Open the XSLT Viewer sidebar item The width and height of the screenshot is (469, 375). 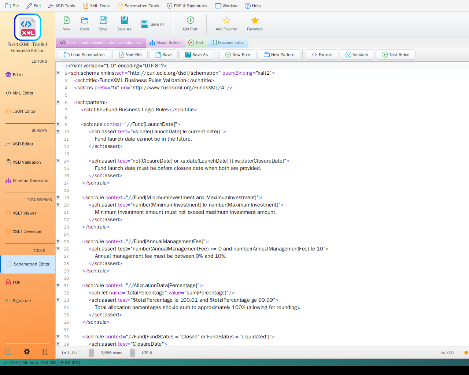pos(27,213)
